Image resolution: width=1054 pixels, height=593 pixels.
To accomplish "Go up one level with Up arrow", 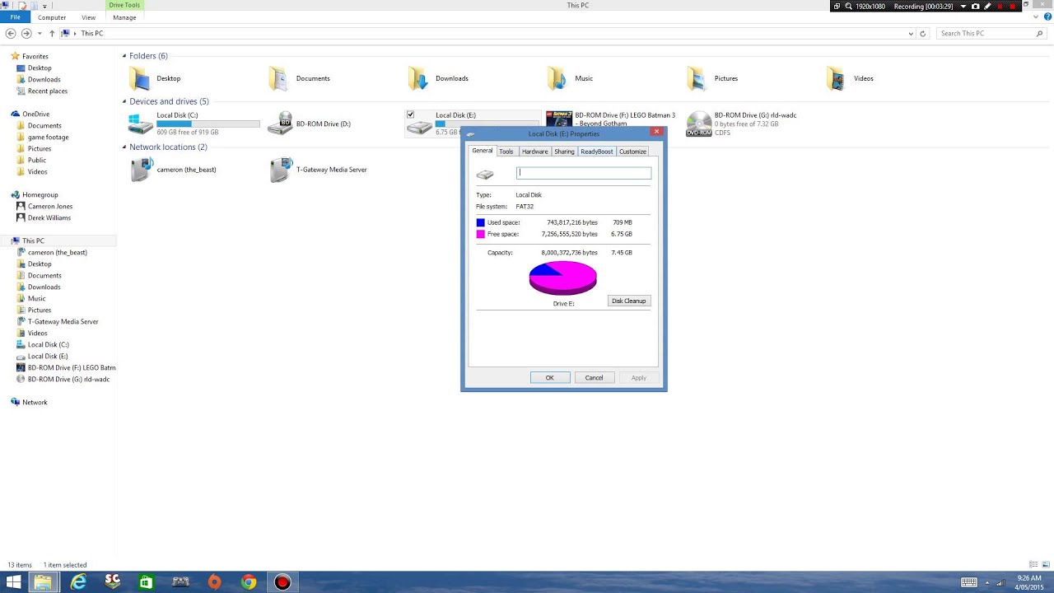I will pos(52,34).
